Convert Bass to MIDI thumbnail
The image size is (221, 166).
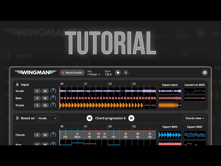(x=195, y=98)
